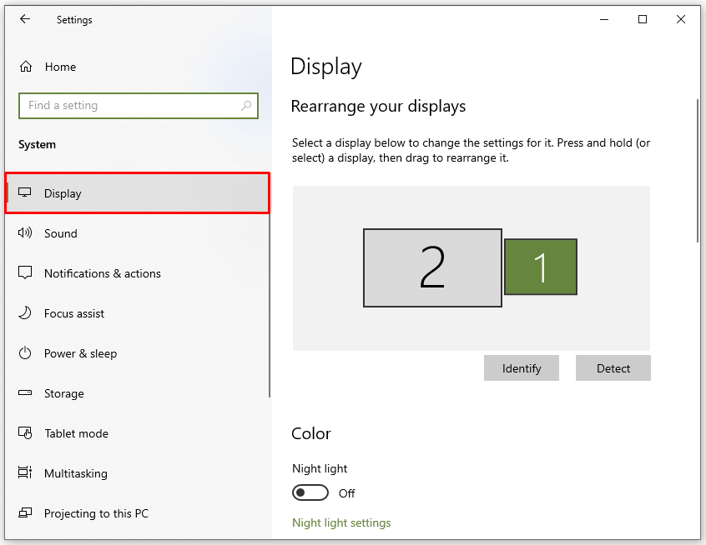This screenshot has width=706, height=545.
Task: Select display 1 in the diagram
Action: coord(541,267)
